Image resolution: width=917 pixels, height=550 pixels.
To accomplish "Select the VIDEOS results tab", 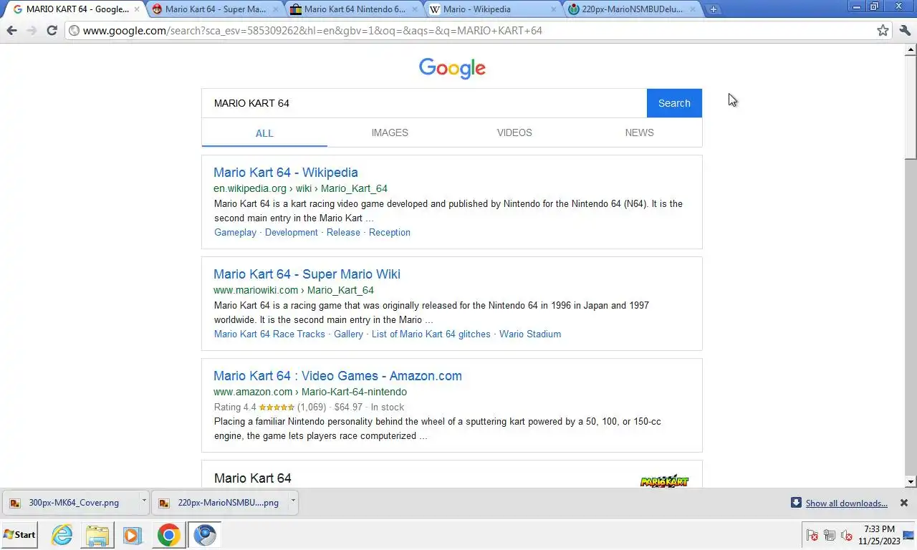I will (514, 132).
